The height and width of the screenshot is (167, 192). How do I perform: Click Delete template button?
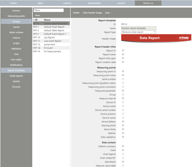pyautogui.click(x=76, y=13)
